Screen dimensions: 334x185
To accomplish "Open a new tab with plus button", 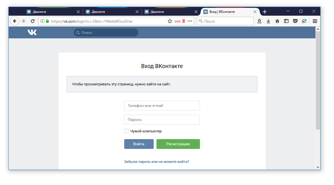I will (265, 12).
